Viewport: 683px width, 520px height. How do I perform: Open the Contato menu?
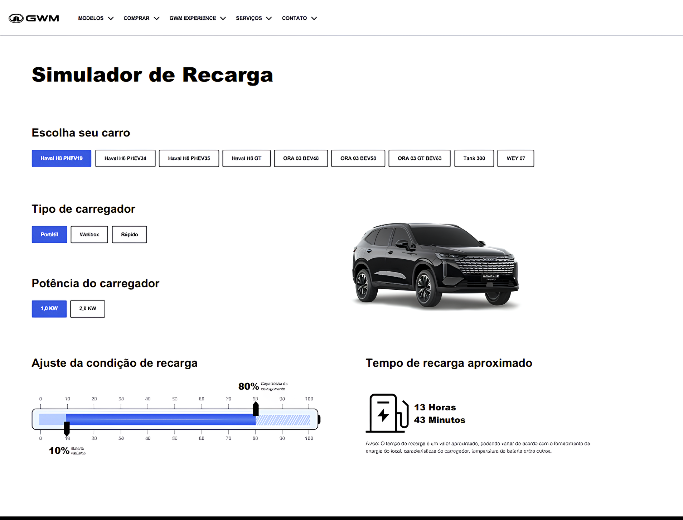click(x=299, y=18)
